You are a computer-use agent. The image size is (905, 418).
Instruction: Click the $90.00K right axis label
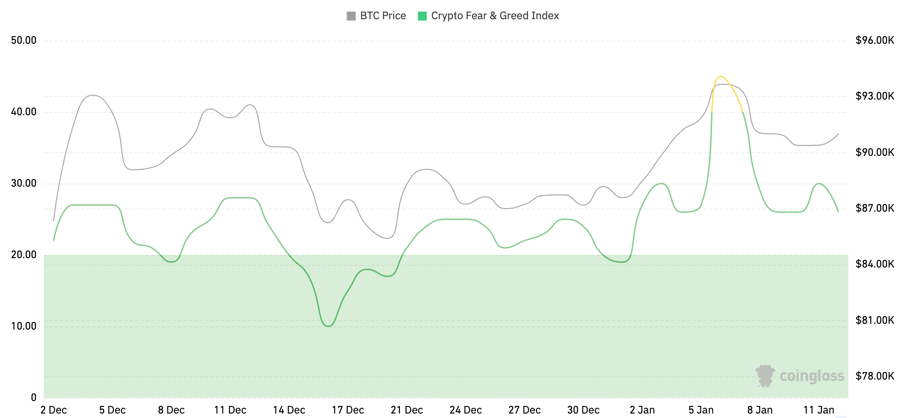tap(875, 152)
